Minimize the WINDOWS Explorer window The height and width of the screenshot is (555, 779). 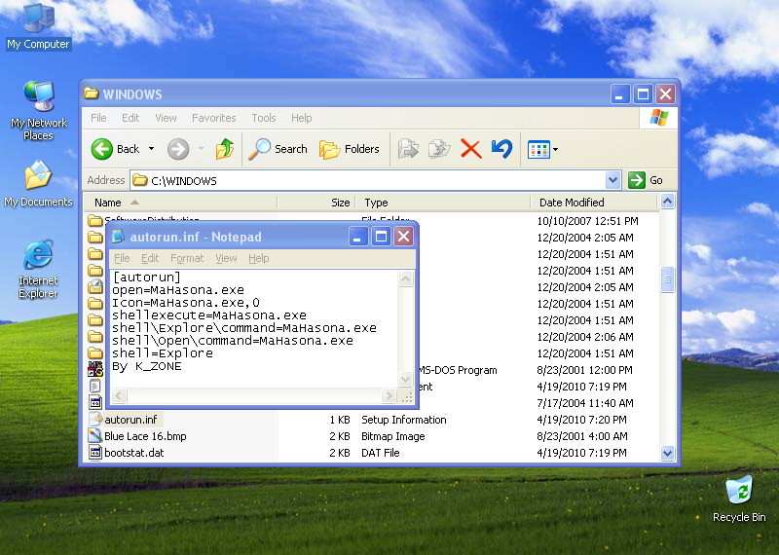pyautogui.click(x=619, y=93)
